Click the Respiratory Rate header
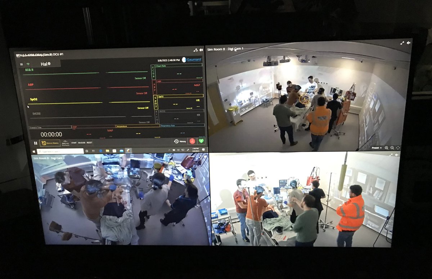 [x=183, y=126]
